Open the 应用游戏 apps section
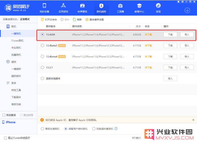 pyautogui.click(x=63, y=8)
